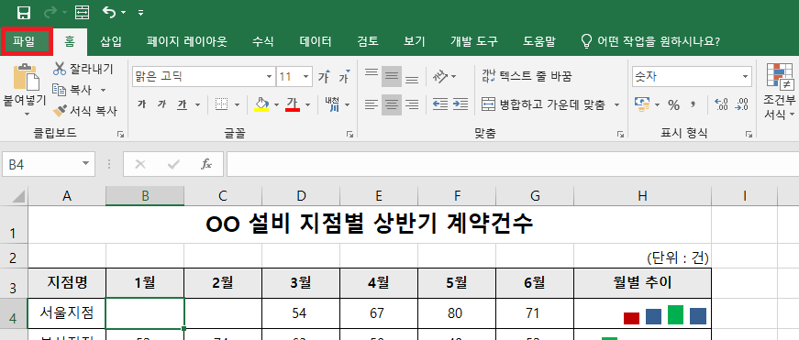Screen dimensions: 799x340
Task: Click the 복사 copy button
Action: coord(72,90)
